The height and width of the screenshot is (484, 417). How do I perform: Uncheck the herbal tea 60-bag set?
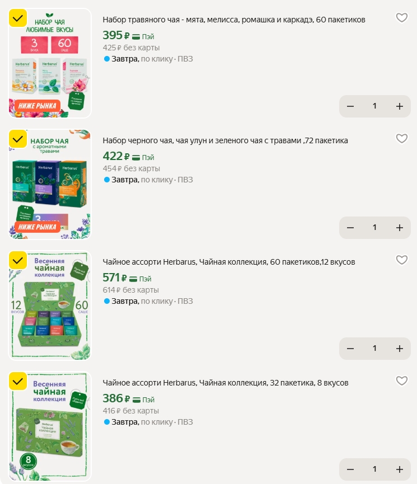pos(18,18)
